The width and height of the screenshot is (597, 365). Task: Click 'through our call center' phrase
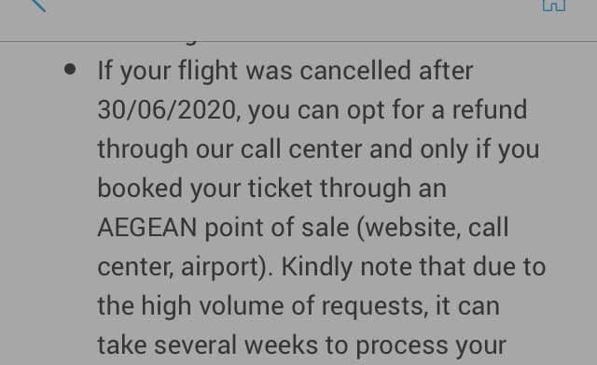(x=229, y=149)
